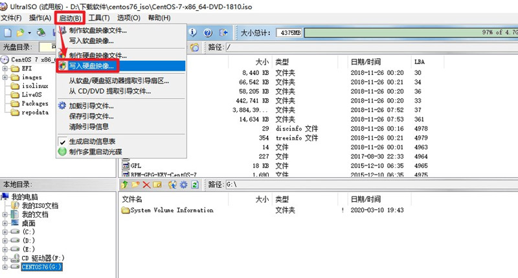Toggle 生成启动信息表 checkmark option
This screenshot has width=518, height=278.
[92, 141]
